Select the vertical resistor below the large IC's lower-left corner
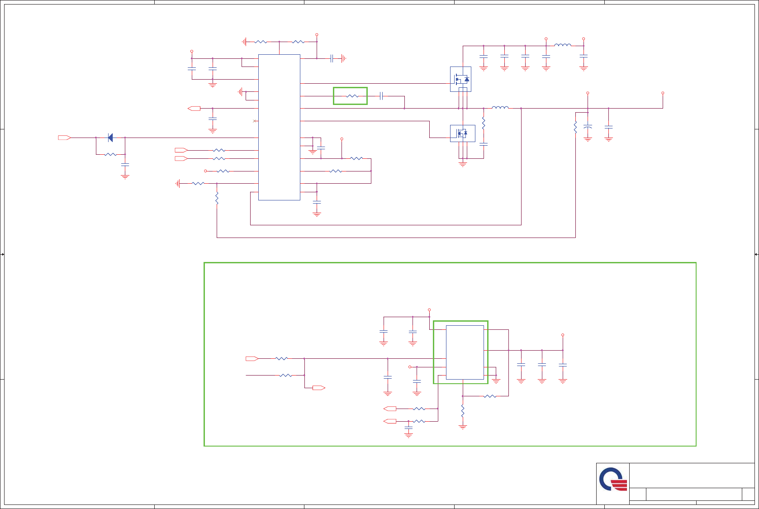Viewport: 759px width, 509px height. tap(217, 198)
